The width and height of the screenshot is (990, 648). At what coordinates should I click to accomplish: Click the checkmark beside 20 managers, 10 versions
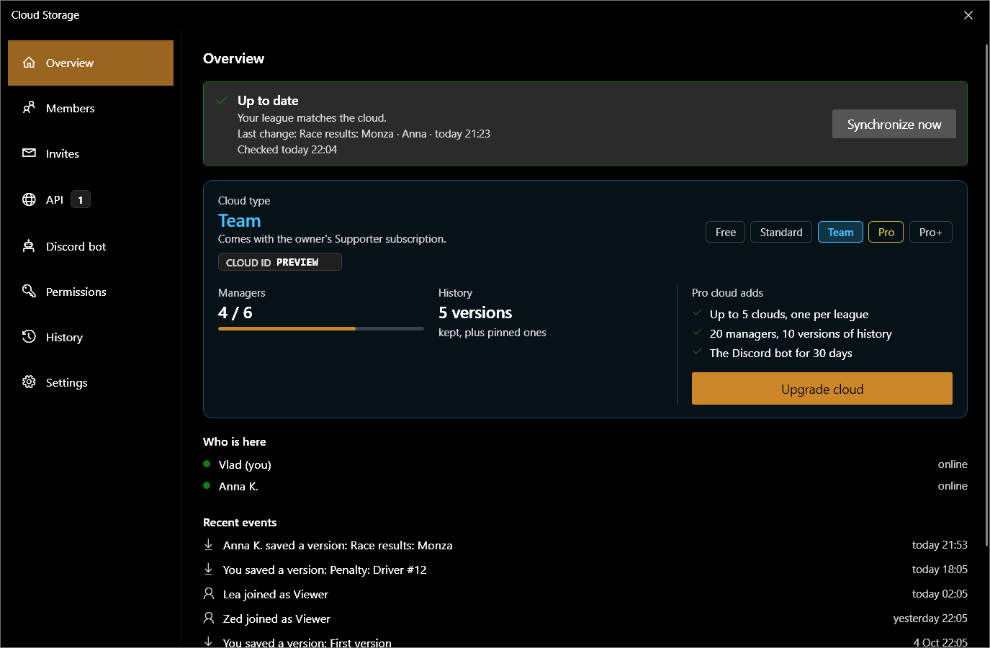coord(697,333)
